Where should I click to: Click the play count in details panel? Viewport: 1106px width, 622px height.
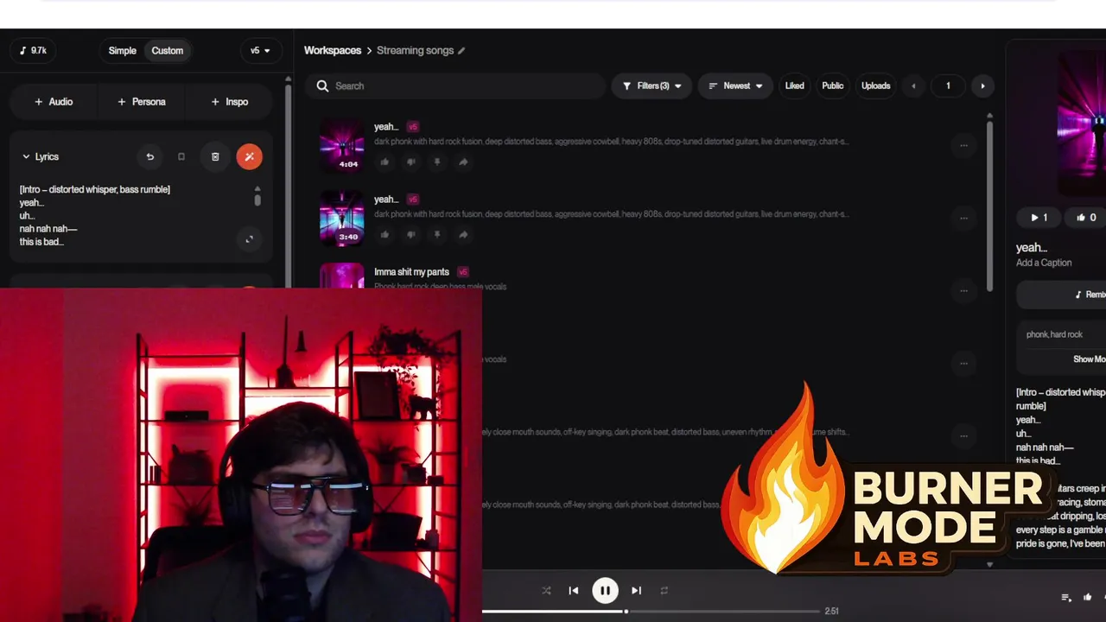(1039, 218)
